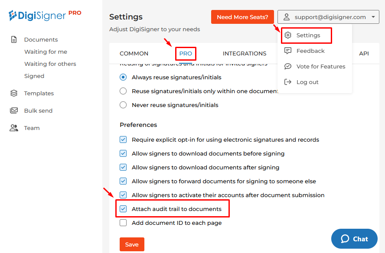
Task: Click the Vote for Features icon
Action: tap(288, 66)
